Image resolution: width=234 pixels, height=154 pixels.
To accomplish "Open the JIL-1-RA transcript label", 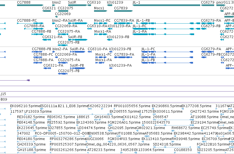I will (x=140, y=31).
